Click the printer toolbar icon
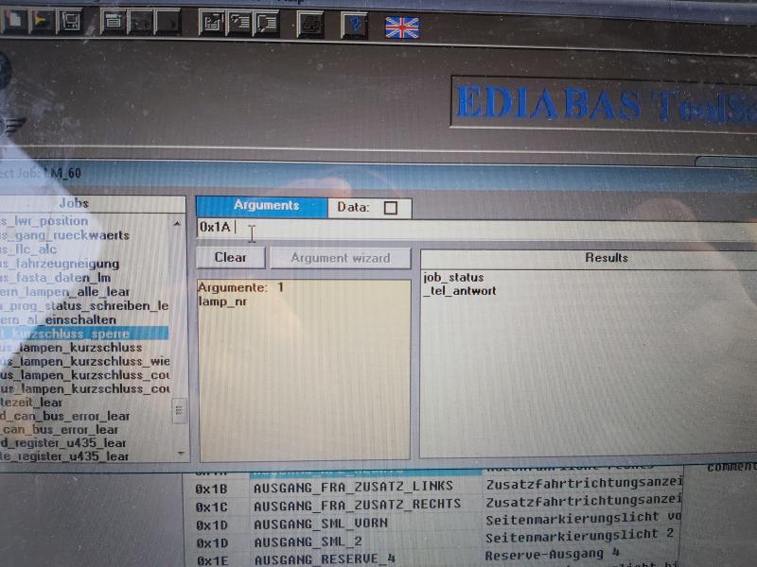The image size is (757, 567). pos(310,24)
